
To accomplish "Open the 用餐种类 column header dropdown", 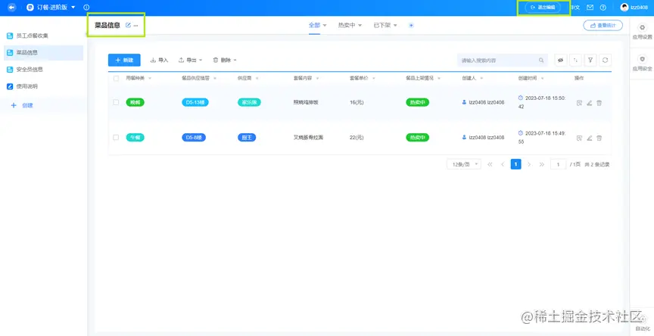I will pyautogui.click(x=150, y=79).
